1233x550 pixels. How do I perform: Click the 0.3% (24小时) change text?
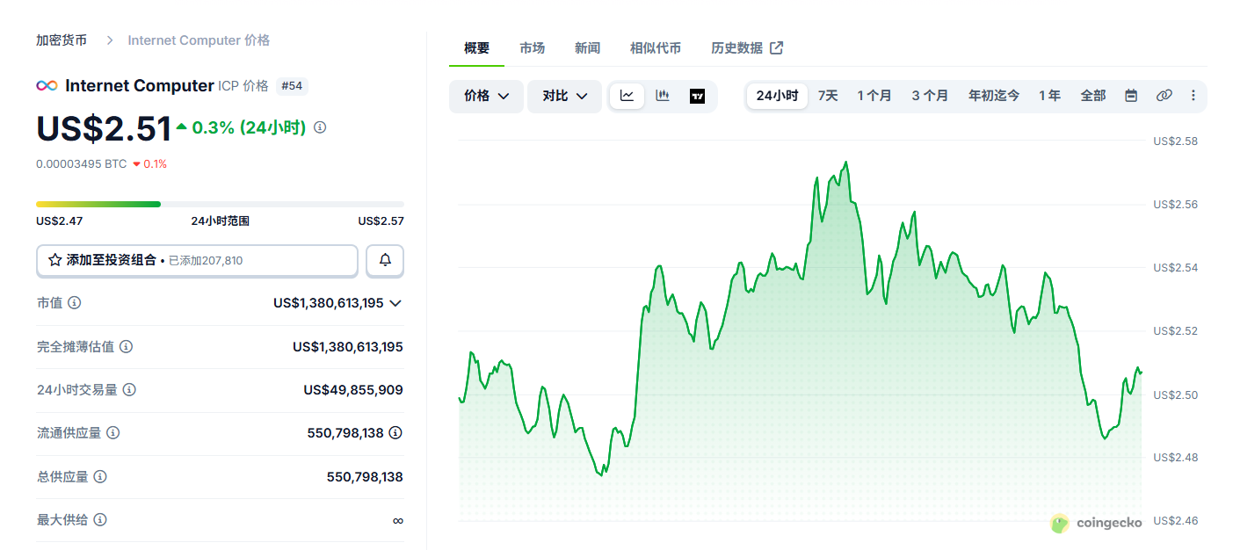(249, 127)
